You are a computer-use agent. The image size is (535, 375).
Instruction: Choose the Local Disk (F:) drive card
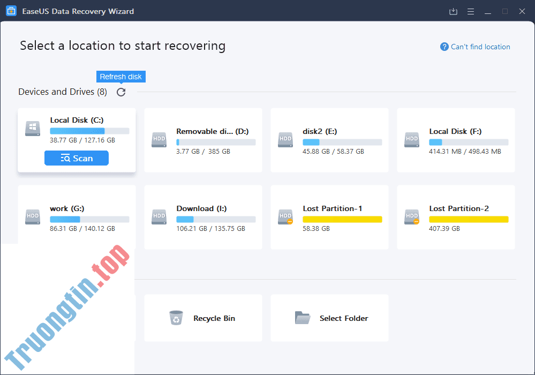click(x=456, y=140)
